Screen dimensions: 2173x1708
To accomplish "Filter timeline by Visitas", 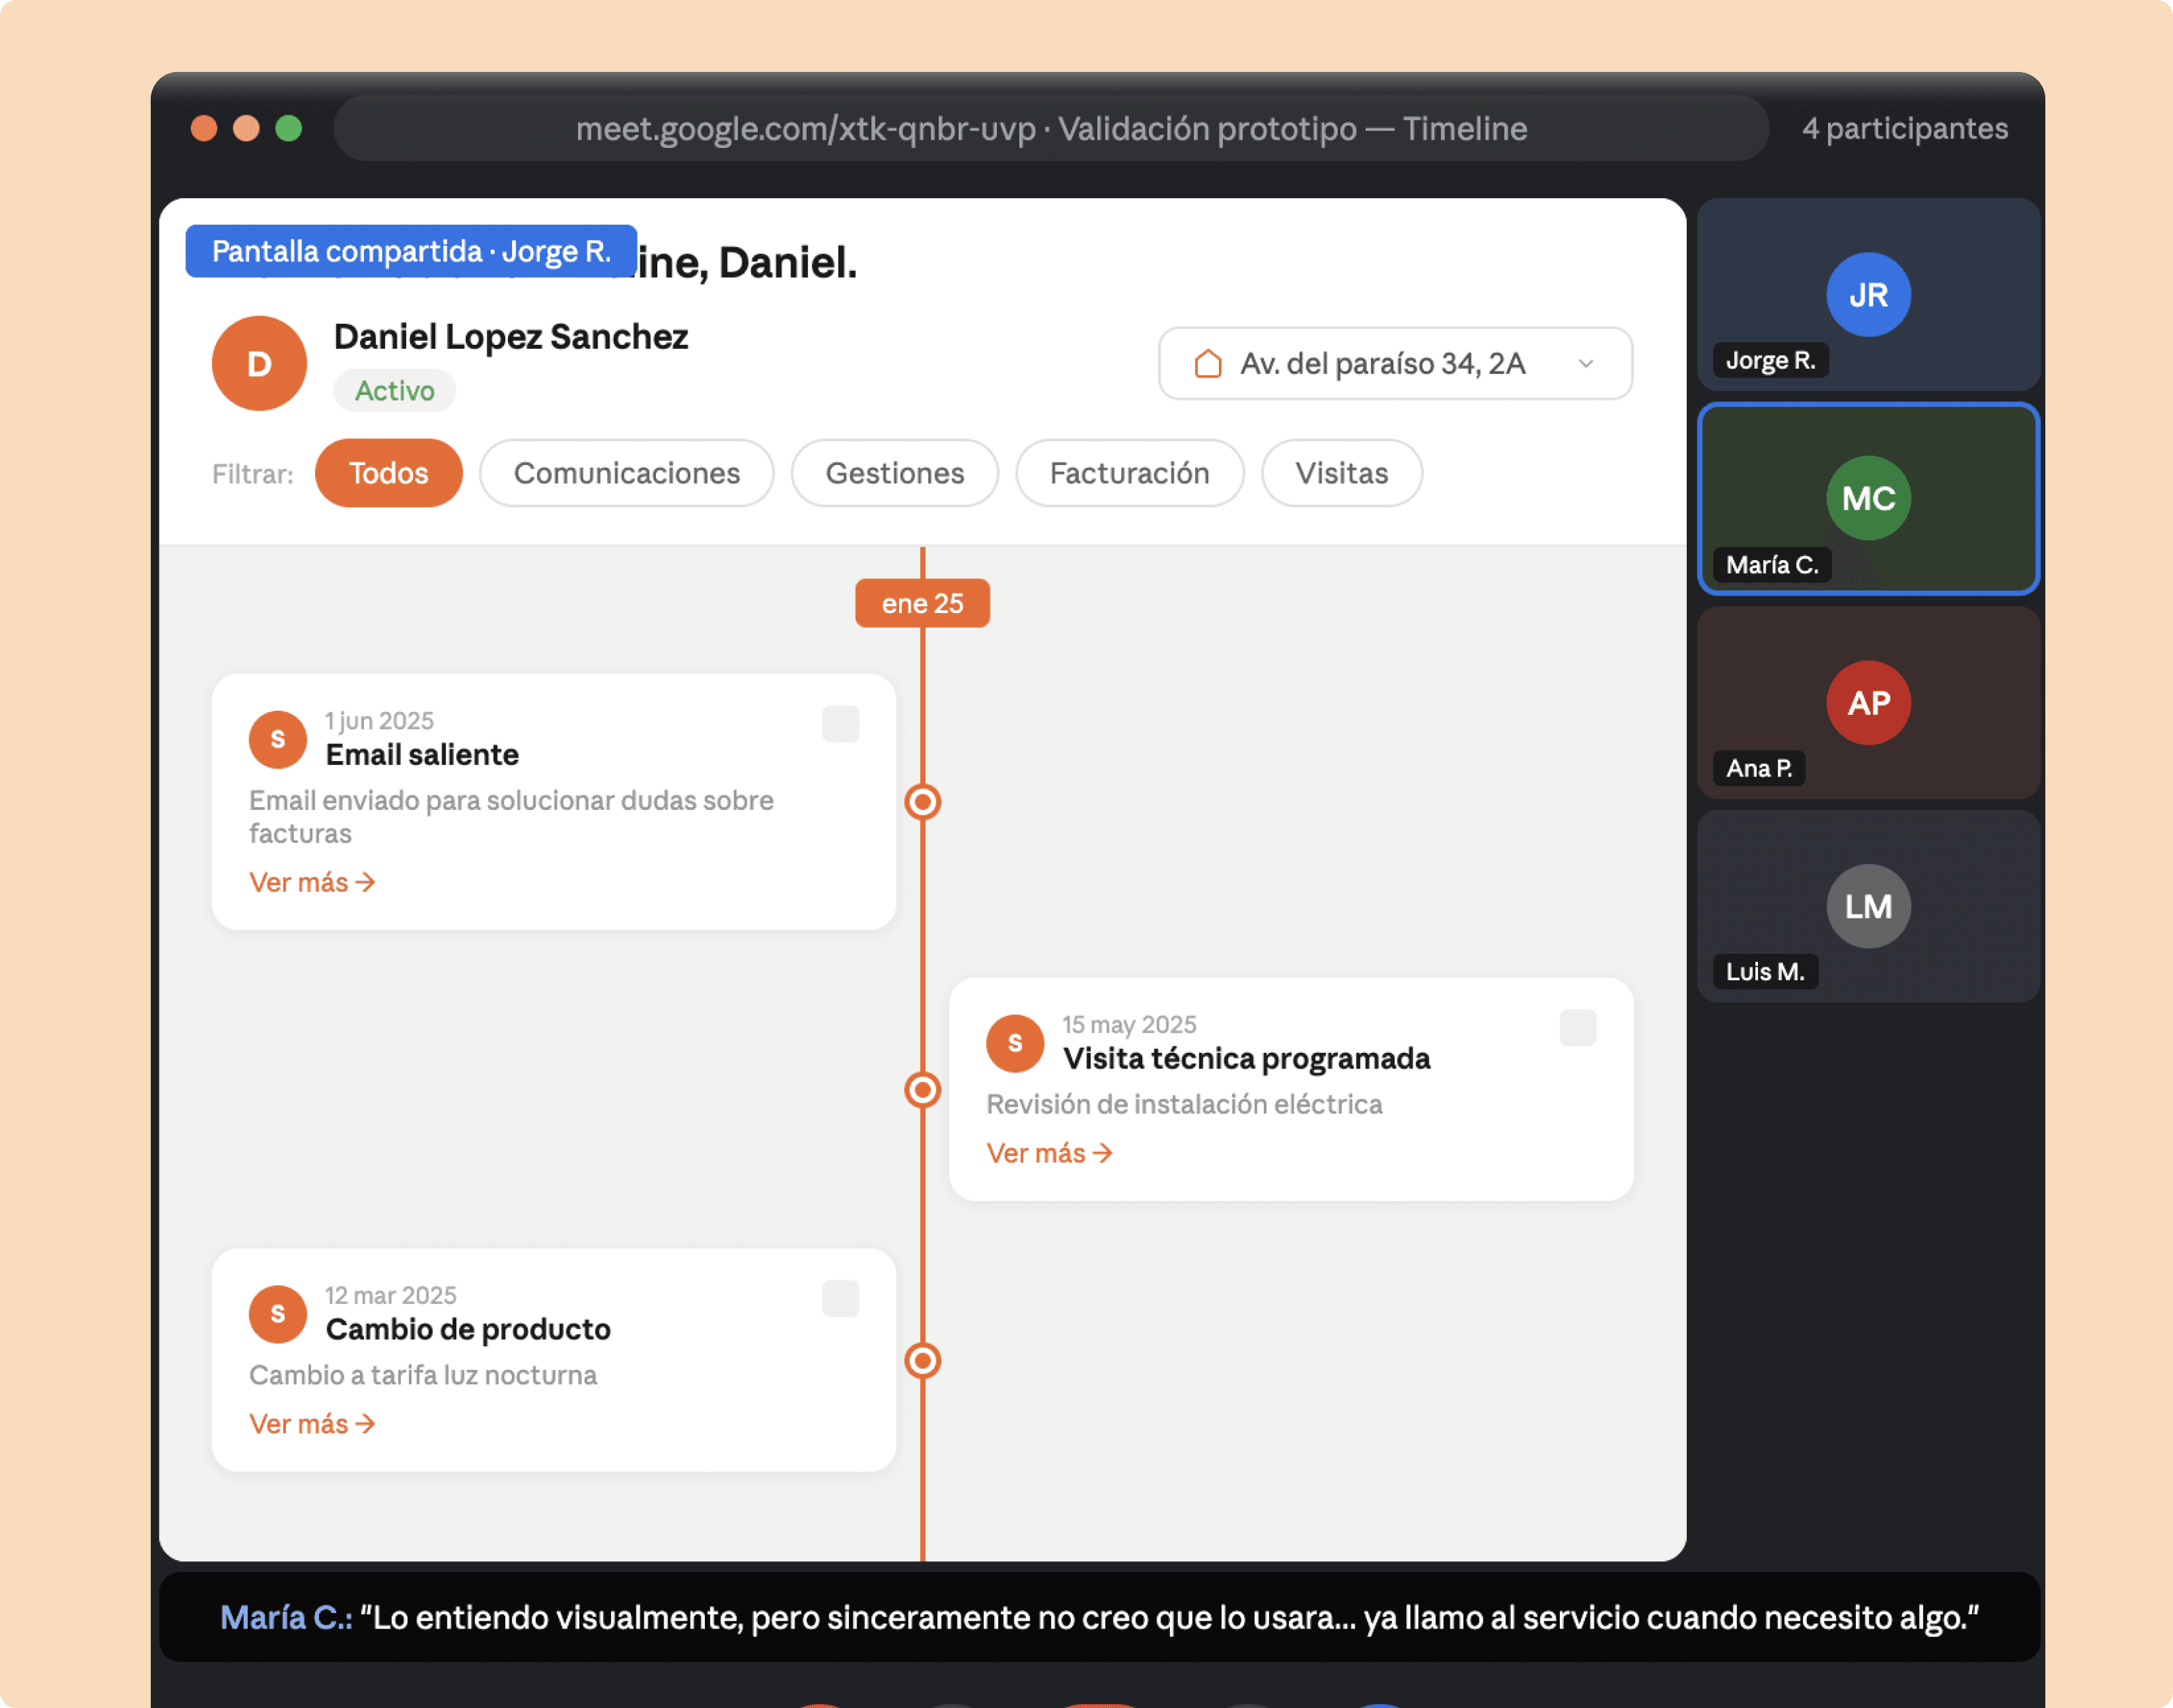I will [1340, 473].
